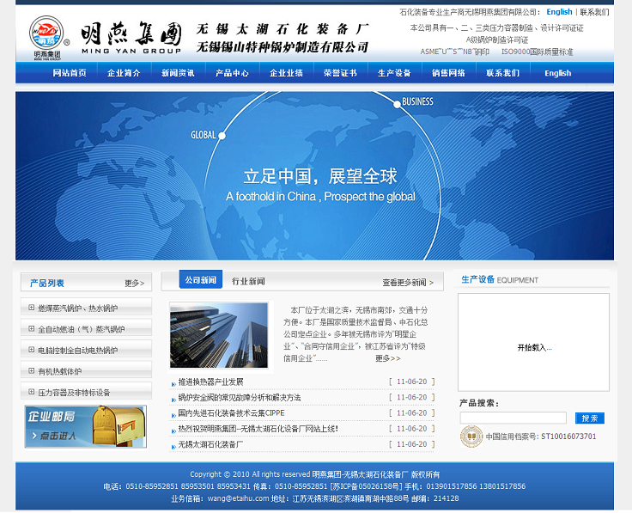Image resolution: width=632 pixels, height=513 pixels.
Task: Click the 搜索 product search button
Action: 590,418
